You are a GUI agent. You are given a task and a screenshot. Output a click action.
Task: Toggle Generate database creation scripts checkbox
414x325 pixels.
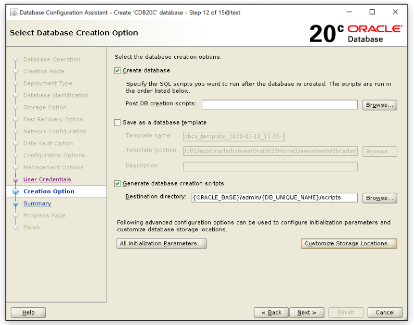117,183
